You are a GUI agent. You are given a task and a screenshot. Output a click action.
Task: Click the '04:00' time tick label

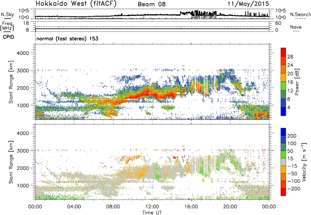coord(74,207)
